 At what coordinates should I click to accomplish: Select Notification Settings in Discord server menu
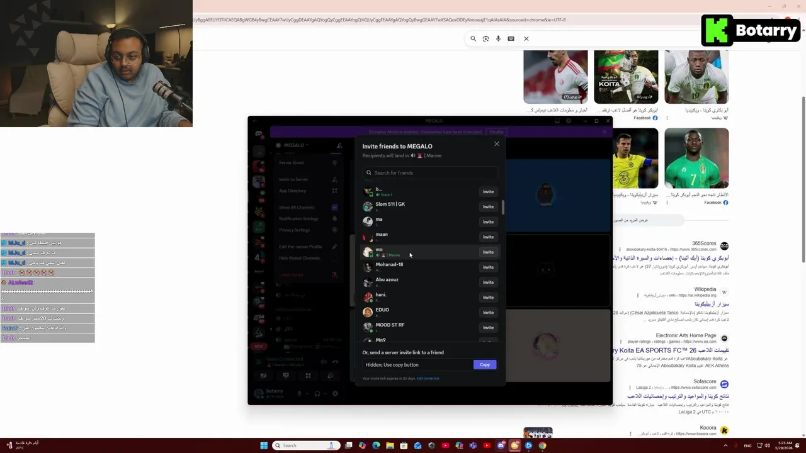click(x=309, y=218)
